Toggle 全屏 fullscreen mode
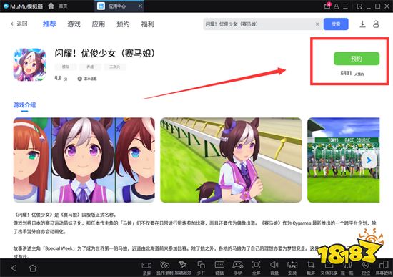393x277 pixels. click(x=256, y=268)
